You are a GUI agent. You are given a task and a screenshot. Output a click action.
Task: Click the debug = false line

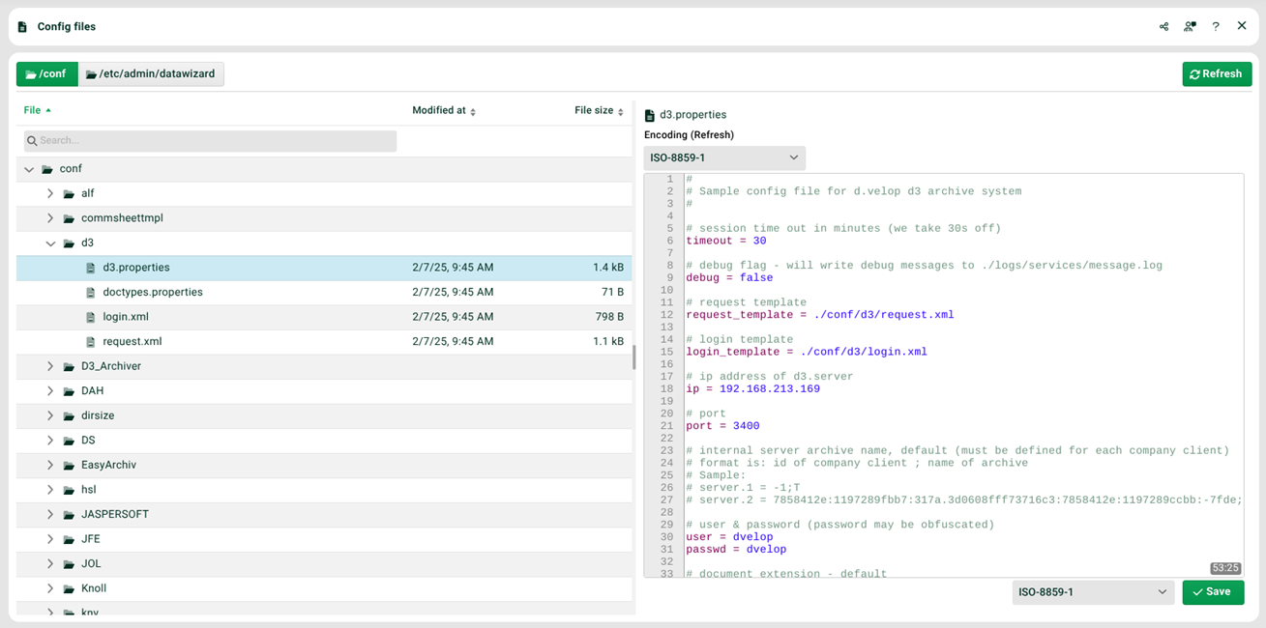point(729,278)
